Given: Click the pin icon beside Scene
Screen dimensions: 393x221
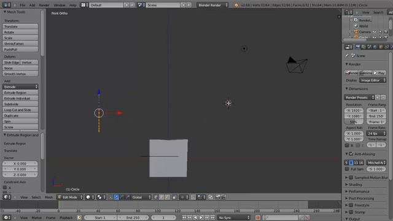Looking at the screenshot, I should point(347,56).
